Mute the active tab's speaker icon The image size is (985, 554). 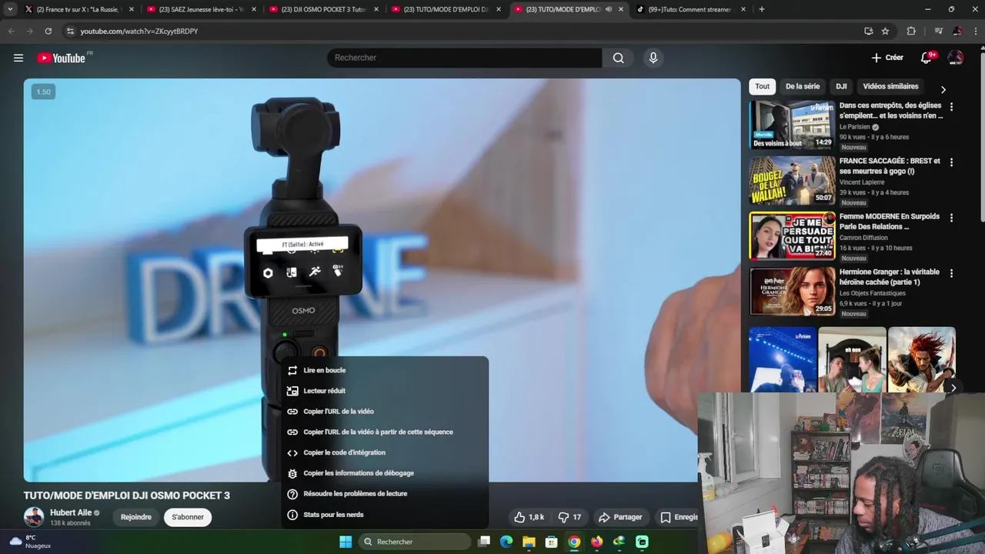(x=608, y=9)
